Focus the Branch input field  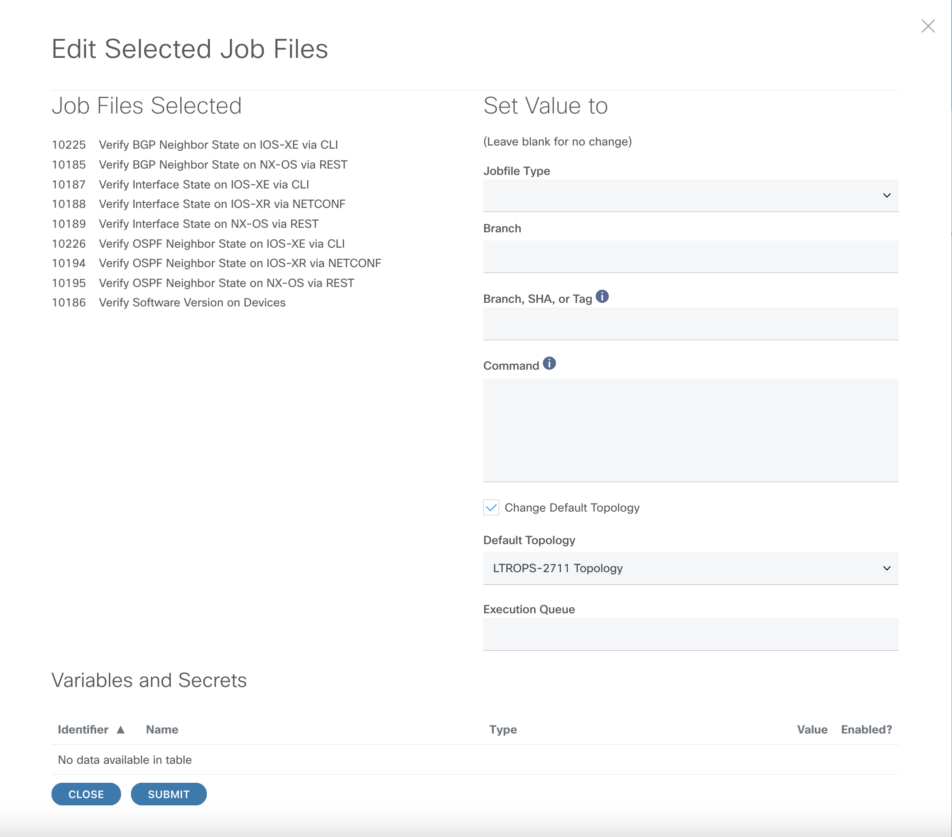click(x=690, y=257)
